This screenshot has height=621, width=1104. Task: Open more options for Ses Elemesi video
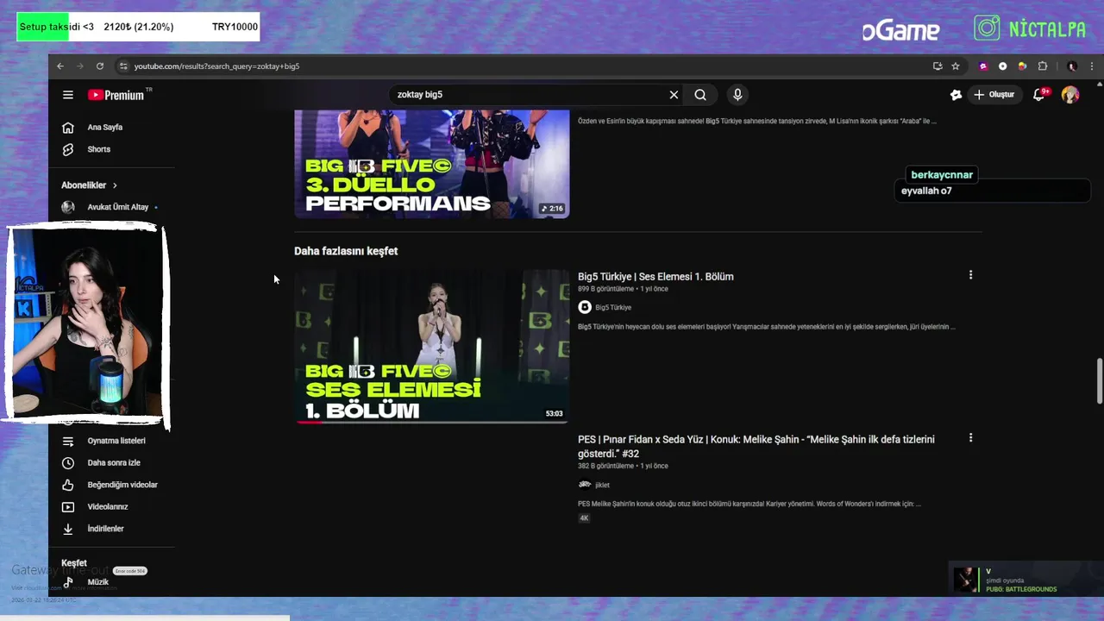(x=970, y=275)
